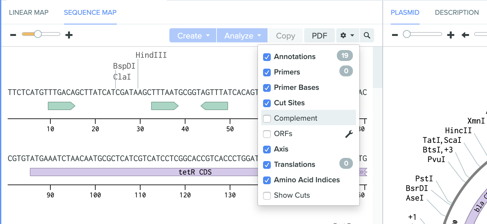Viewport: 487px width, 224px height.
Task: Open ORF settings wrench icon
Action: 349,134
